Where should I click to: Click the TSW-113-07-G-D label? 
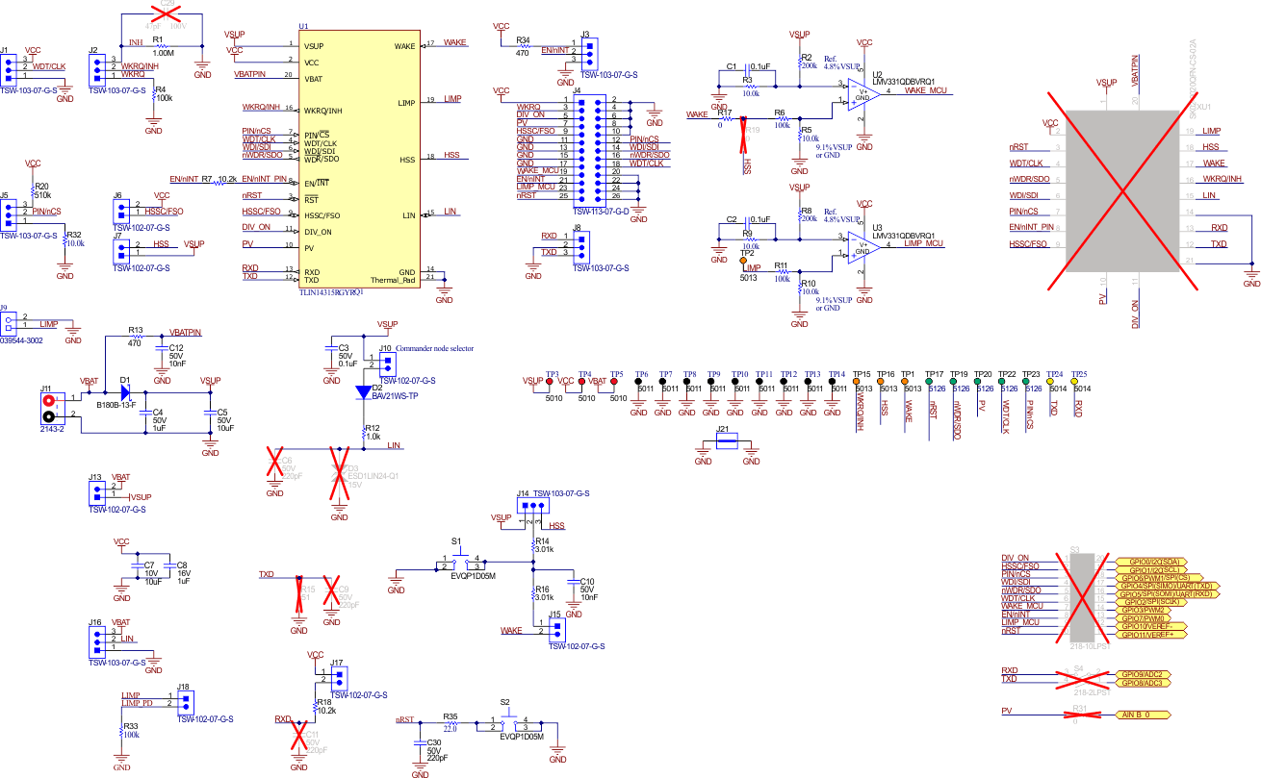(x=602, y=210)
